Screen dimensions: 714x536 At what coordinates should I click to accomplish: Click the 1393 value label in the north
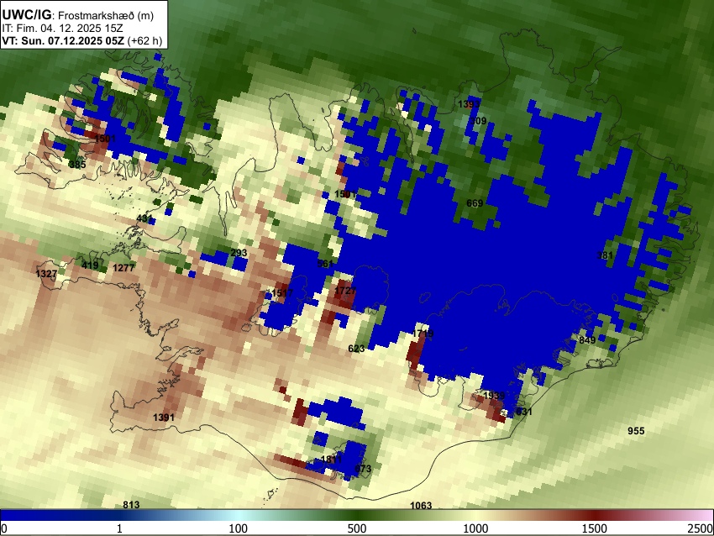469,104
